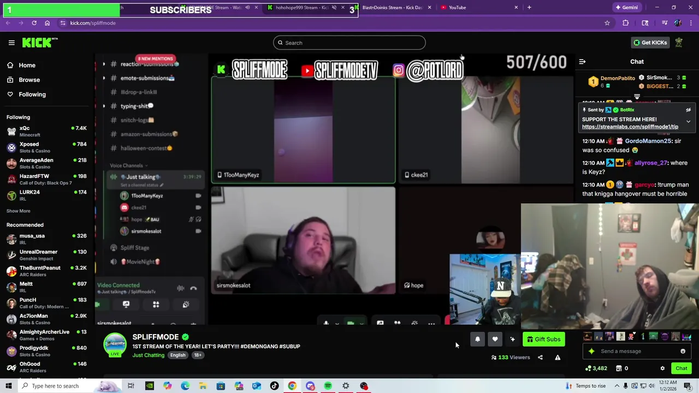Open chat settings gear
The image size is (699, 393).
pyautogui.click(x=662, y=368)
